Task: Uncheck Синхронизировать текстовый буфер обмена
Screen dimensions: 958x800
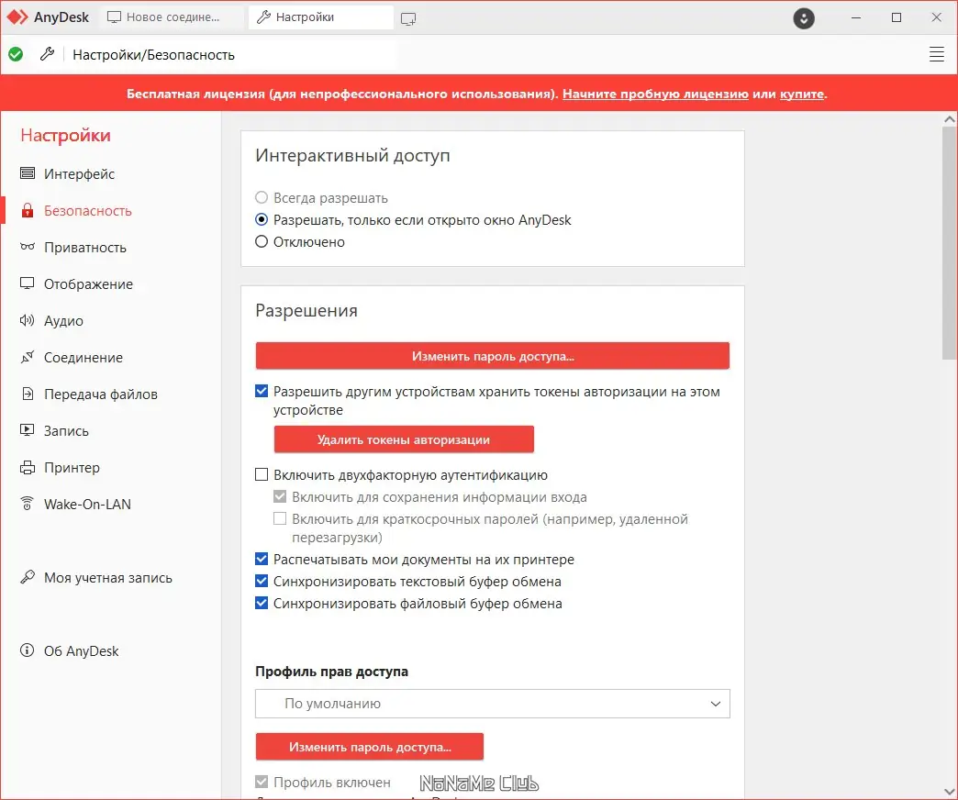Action: pos(262,581)
